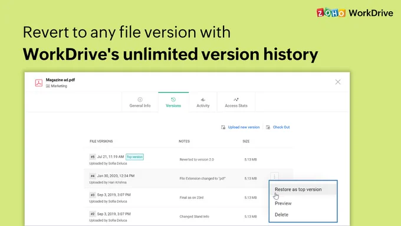Viewport: 401px width, 226px height.
Task: Click the Upload new version link
Action: 244,127
